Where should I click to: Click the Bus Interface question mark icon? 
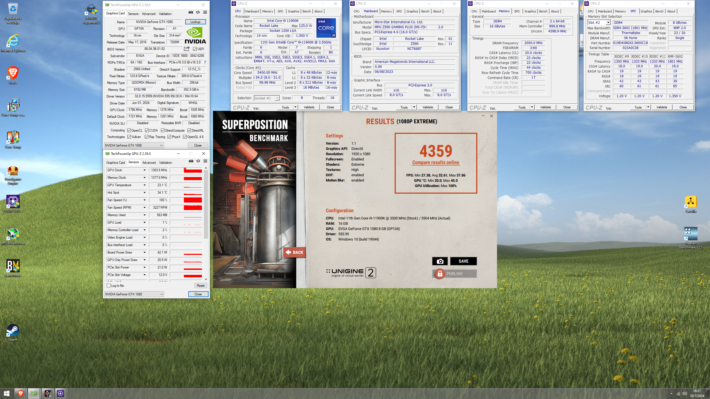205,62
